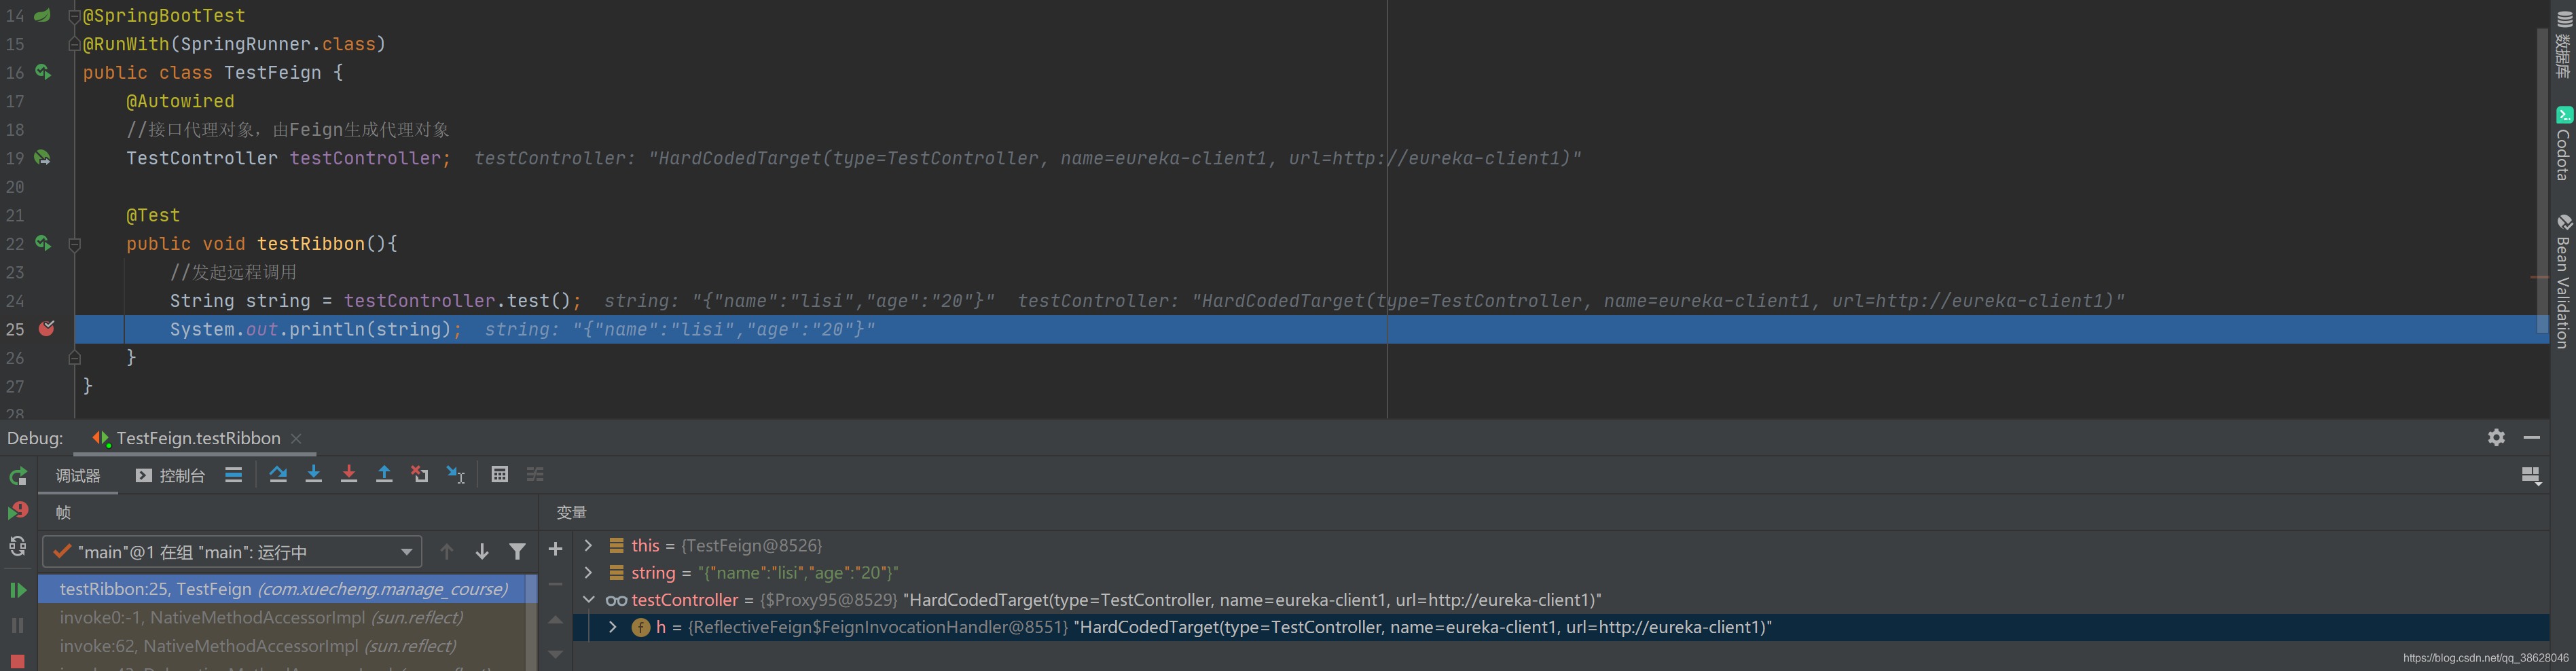This screenshot has height=671, width=2576.
Task: Hide the debug tool window
Action: (2532, 438)
